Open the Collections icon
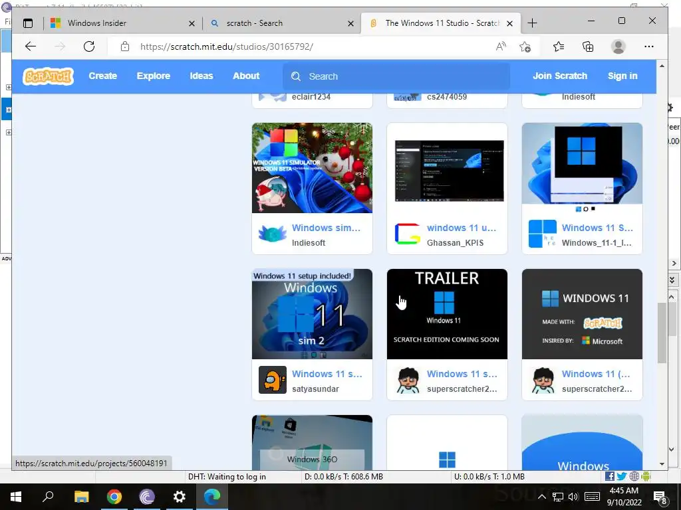The image size is (681, 510). (x=588, y=46)
